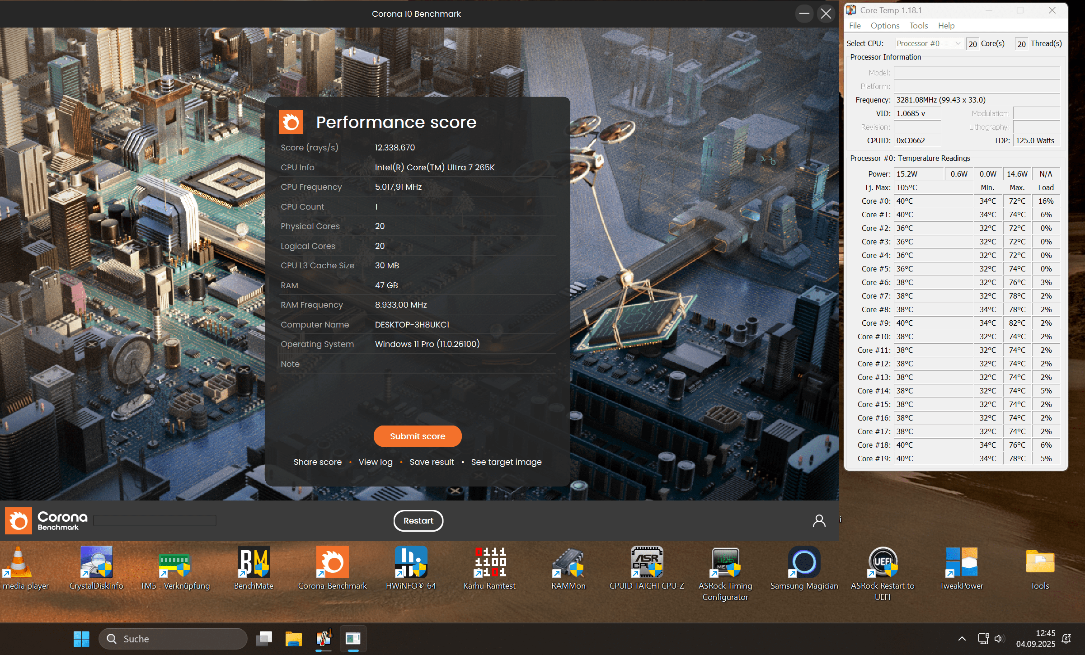1085x655 pixels.
Task: Click the Submit score button
Action: [x=418, y=436]
